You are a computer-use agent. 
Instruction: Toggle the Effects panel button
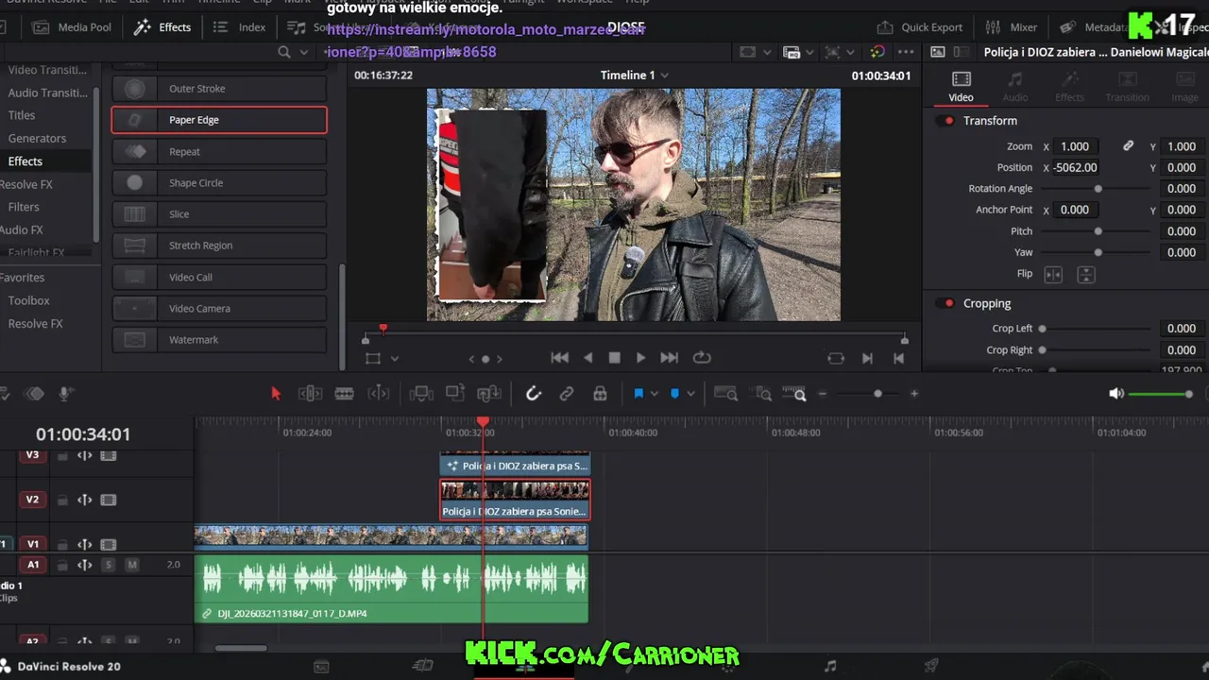(x=162, y=27)
